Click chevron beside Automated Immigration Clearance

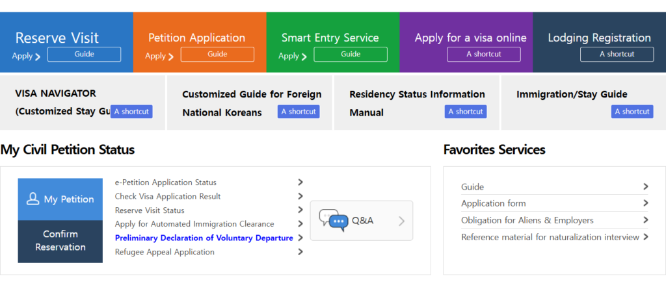[x=300, y=224]
